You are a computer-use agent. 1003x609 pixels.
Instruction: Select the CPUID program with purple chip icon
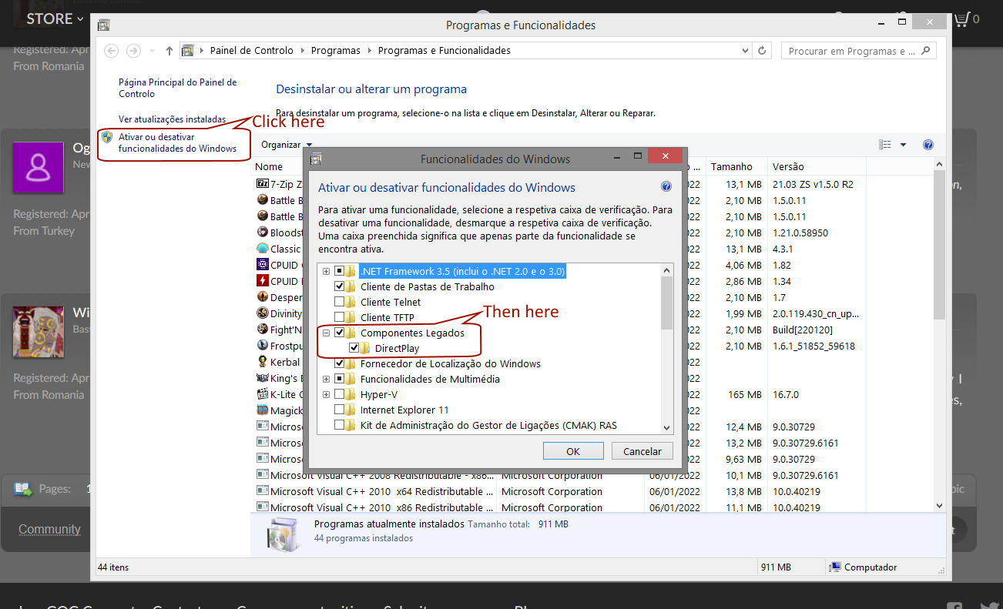[x=262, y=265]
